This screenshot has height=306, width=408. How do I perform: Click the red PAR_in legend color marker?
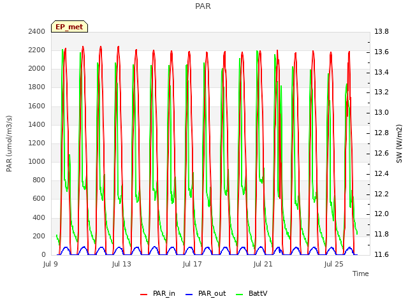coord(143,295)
